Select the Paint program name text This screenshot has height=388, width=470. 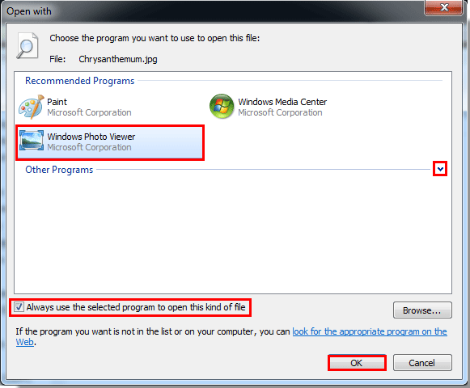(57, 102)
